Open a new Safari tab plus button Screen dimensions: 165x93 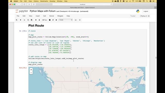pos(155,7)
